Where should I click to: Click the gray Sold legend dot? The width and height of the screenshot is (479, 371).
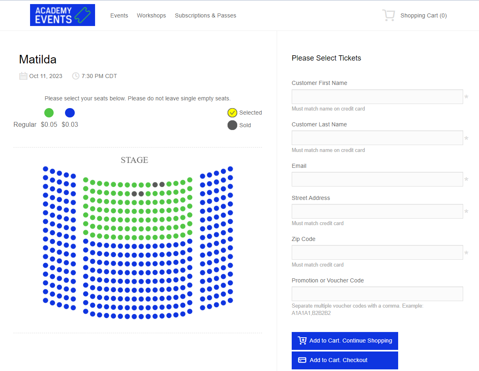click(x=232, y=125)
